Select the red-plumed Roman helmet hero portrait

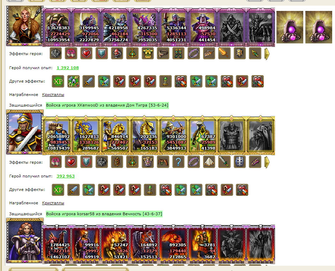click(x=25, y=132)
